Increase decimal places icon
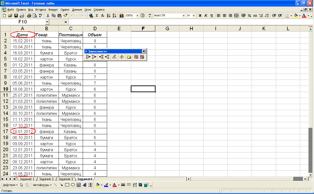Screen dimensions: 314x194 click(x=261, y=15)
